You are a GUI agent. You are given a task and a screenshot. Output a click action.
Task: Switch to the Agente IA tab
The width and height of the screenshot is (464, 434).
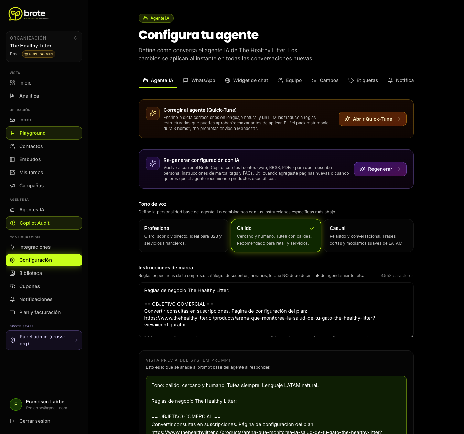pyautogui.click(x=158, y=80)
